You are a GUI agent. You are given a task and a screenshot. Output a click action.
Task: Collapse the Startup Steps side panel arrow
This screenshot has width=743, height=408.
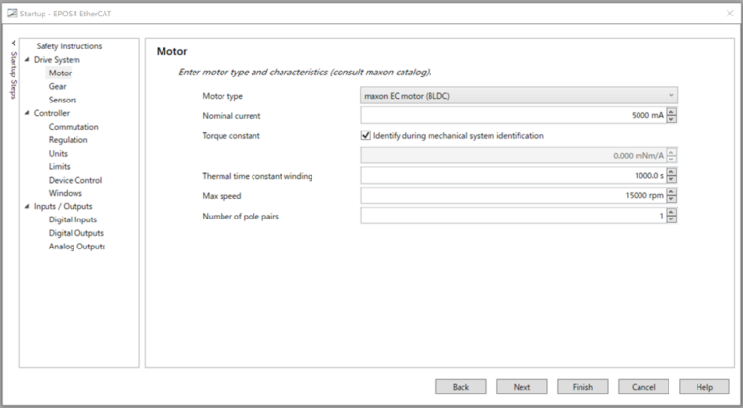pyautogui.click(x=14, y=44)
